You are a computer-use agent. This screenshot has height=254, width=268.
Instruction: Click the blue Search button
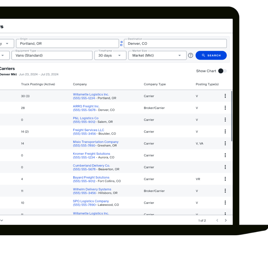click(x=211, y=55)
